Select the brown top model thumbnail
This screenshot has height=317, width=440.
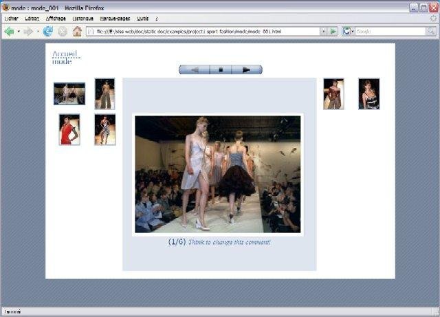coord(333,94)
